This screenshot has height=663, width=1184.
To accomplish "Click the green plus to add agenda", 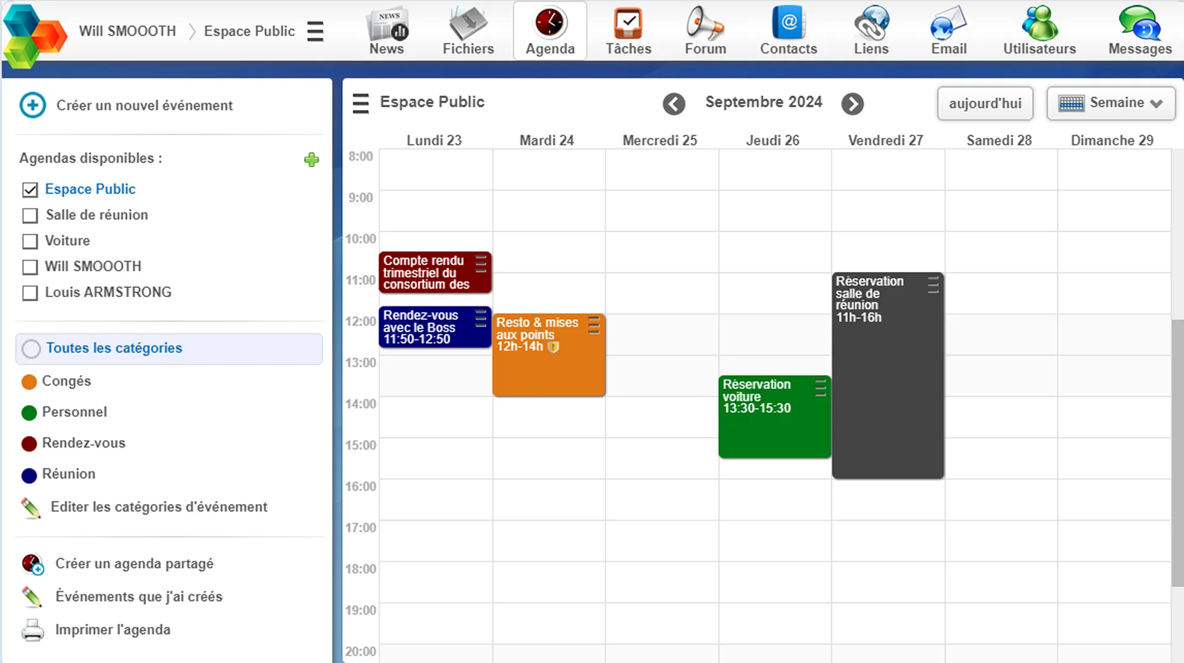I will click(312, 160).
